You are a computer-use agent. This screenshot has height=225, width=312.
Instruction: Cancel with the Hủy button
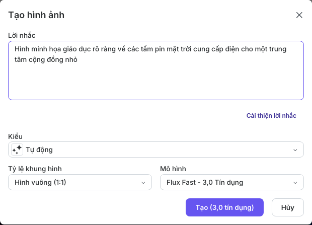[x=287, y=207]
